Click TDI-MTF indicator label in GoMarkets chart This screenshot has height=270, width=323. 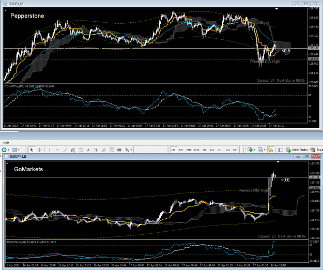31,242
